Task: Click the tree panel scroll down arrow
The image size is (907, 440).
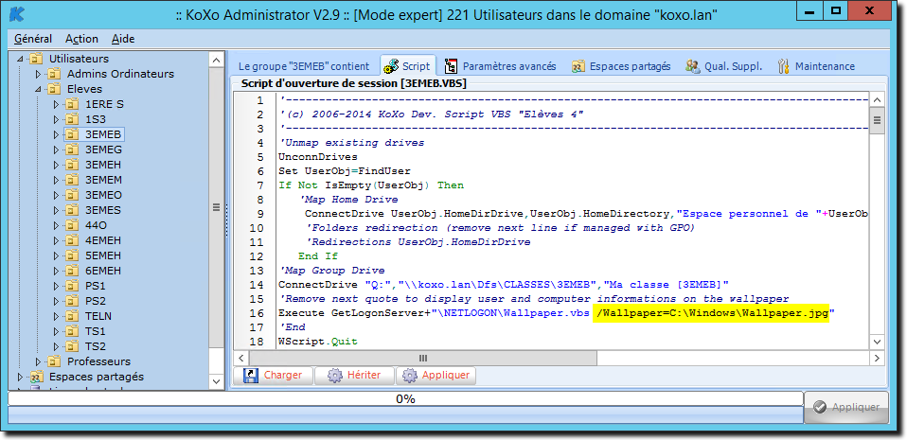Action: coord(216,381)
